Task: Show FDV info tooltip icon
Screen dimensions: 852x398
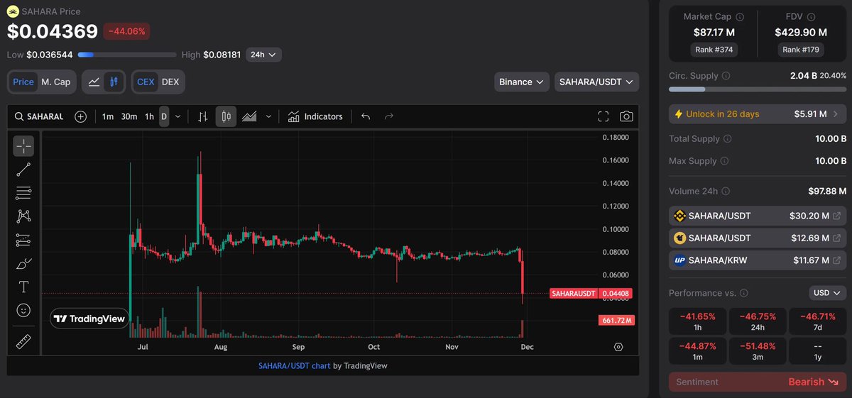Action: click(x=809, y=16)
